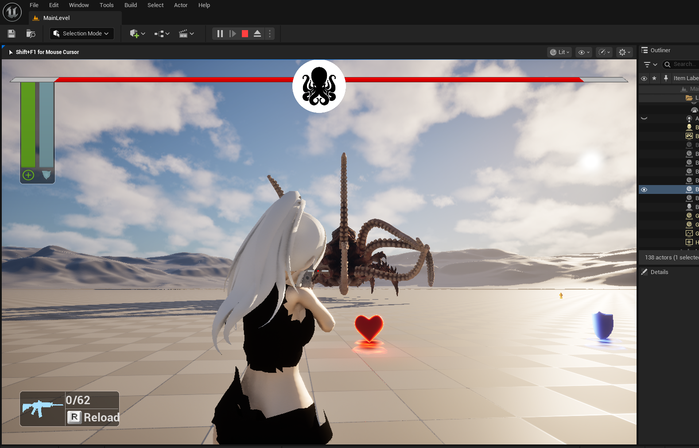Hide the selected actor via its eye icon

644,189
